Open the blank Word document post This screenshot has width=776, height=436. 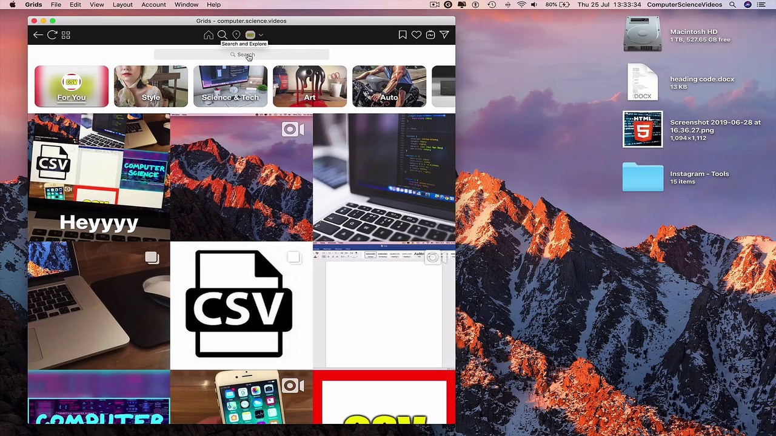tap(384, 306)
